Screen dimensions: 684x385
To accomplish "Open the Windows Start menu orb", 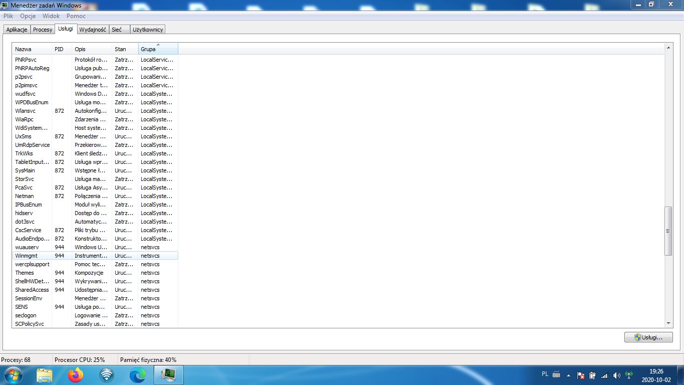I will click(x=13, y=374).
